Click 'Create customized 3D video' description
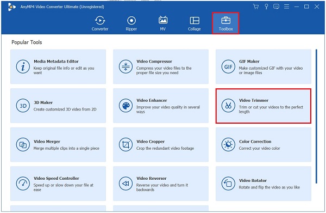The width and height of the screenshot is (326, 213). (x=65, y=109)
